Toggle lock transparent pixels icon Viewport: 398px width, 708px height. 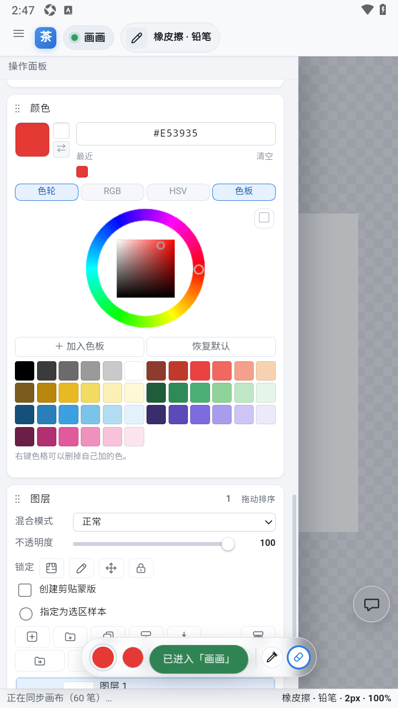tap(51, 568)
